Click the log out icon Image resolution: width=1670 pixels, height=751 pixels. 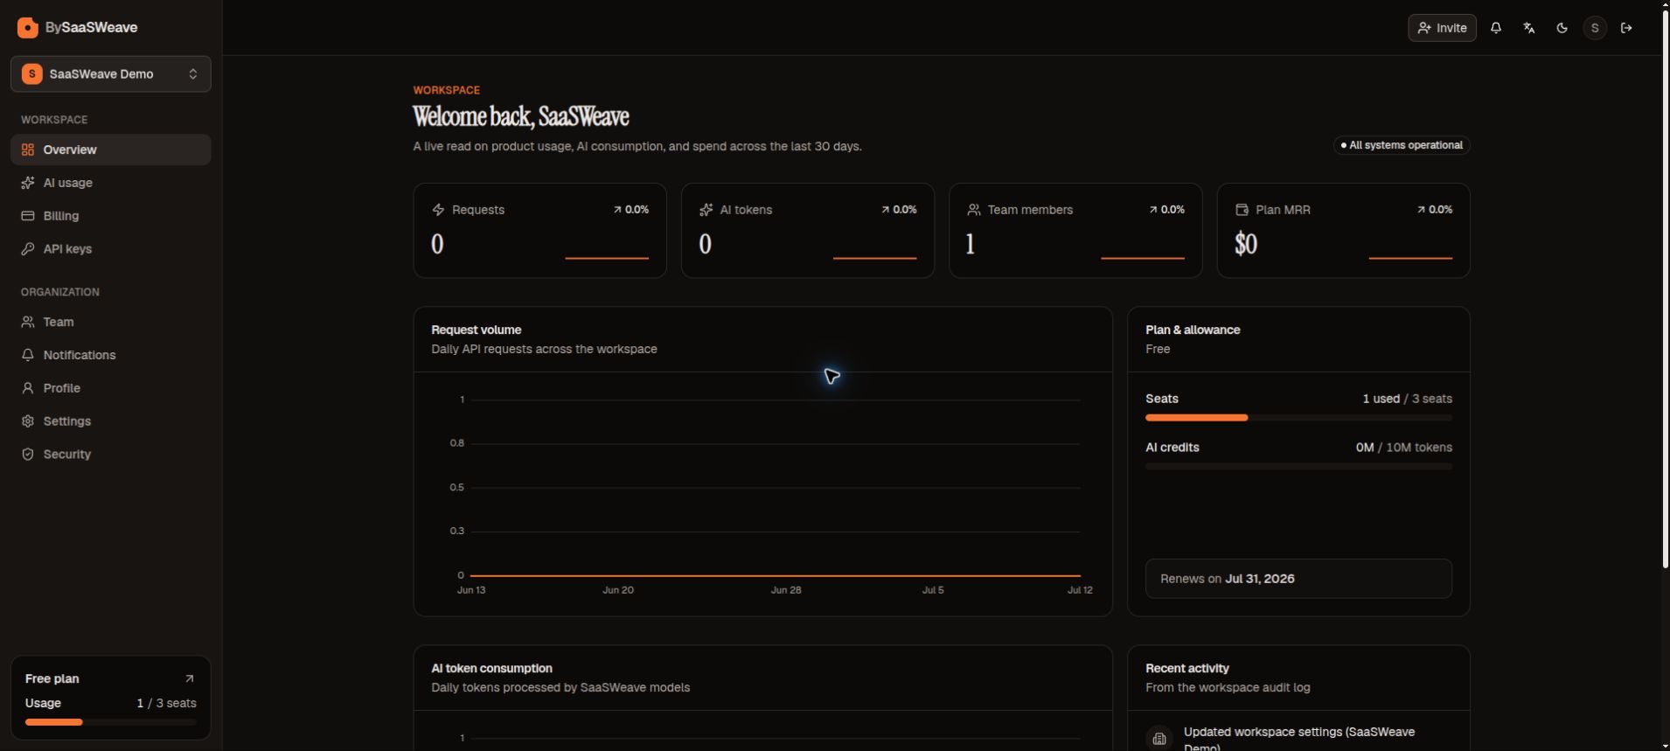click(x=1626, y=28)
